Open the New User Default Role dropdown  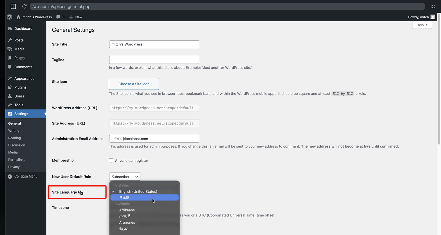(x=125, y=177)
